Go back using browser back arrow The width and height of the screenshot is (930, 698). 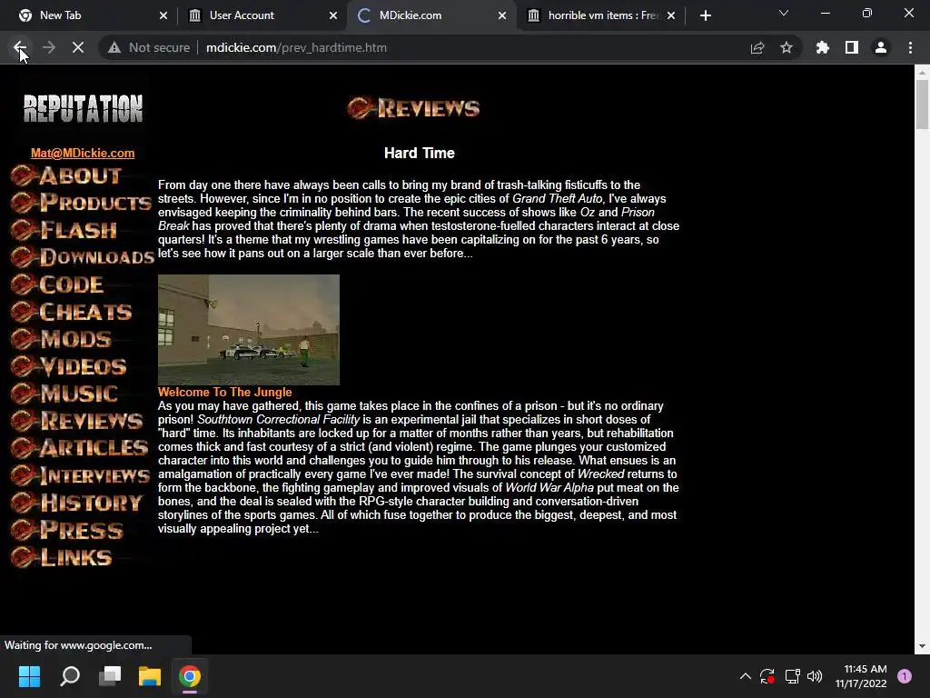(19, 47)
